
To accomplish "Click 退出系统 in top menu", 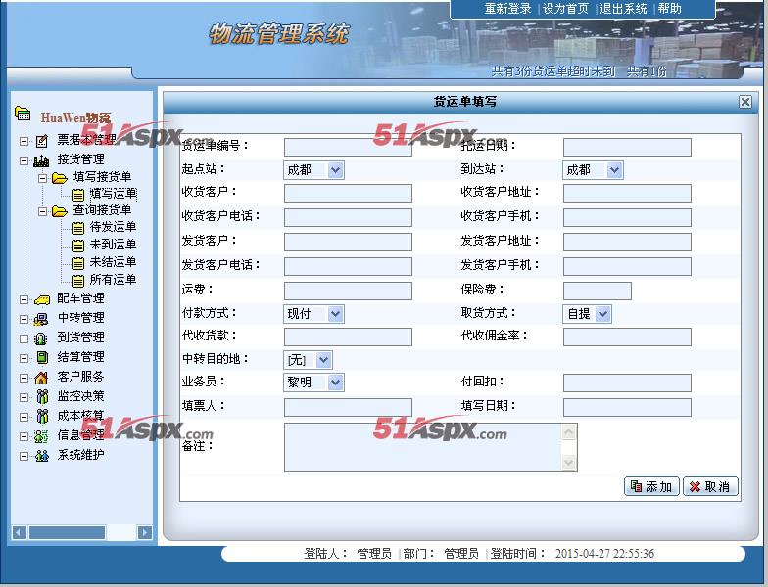I will tap(623, 9).
